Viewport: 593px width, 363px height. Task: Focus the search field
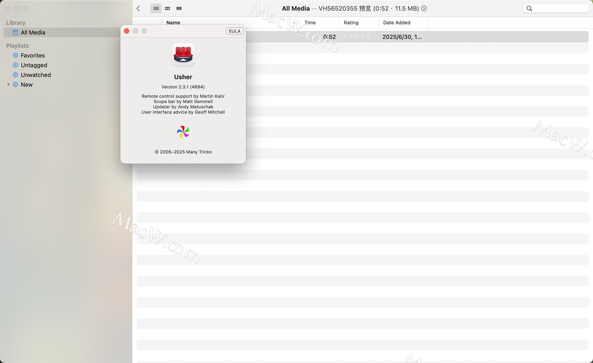pos(556,9)
